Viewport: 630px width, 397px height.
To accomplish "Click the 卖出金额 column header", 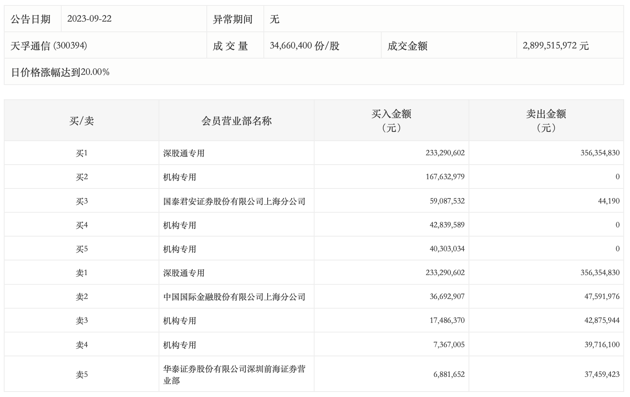I will pyautogui.click(x=546, y=121).
